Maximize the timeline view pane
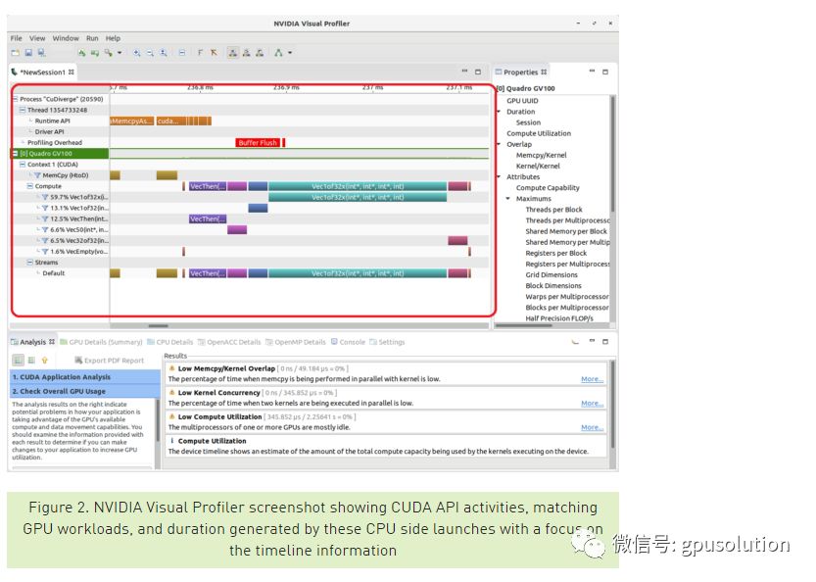Image resolution: width=816 pixels, height=582 pixels. click(478, 72)
